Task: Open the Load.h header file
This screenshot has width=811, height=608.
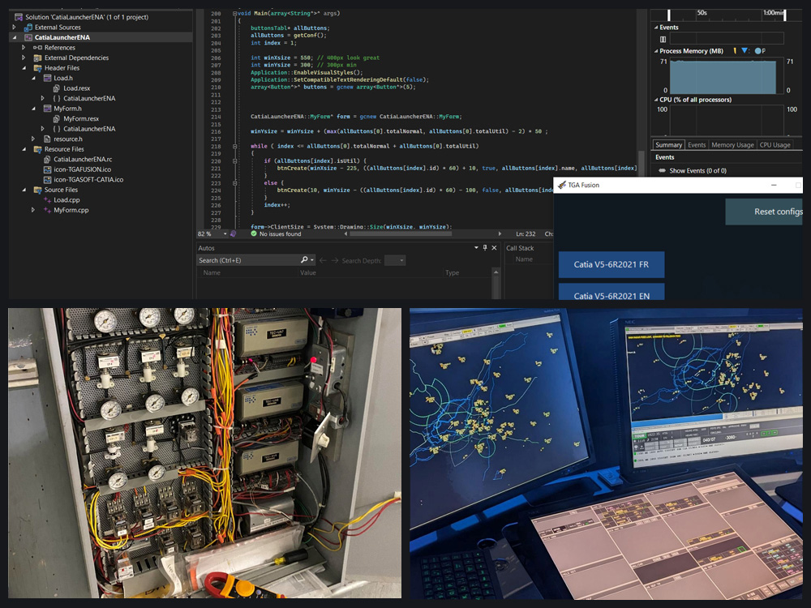Action: click(62, 78)
